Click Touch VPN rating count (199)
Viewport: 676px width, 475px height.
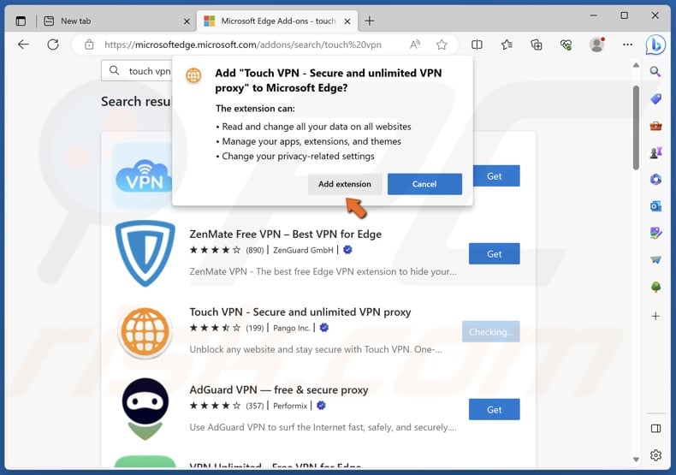coord(254,328)
